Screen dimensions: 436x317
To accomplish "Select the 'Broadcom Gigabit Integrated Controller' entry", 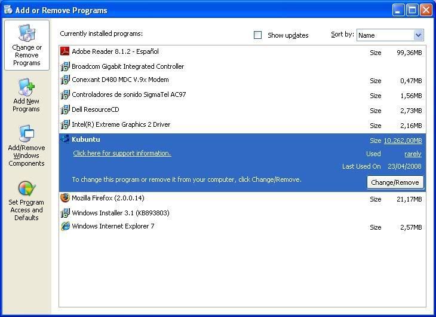I will (x=242, y=66).
